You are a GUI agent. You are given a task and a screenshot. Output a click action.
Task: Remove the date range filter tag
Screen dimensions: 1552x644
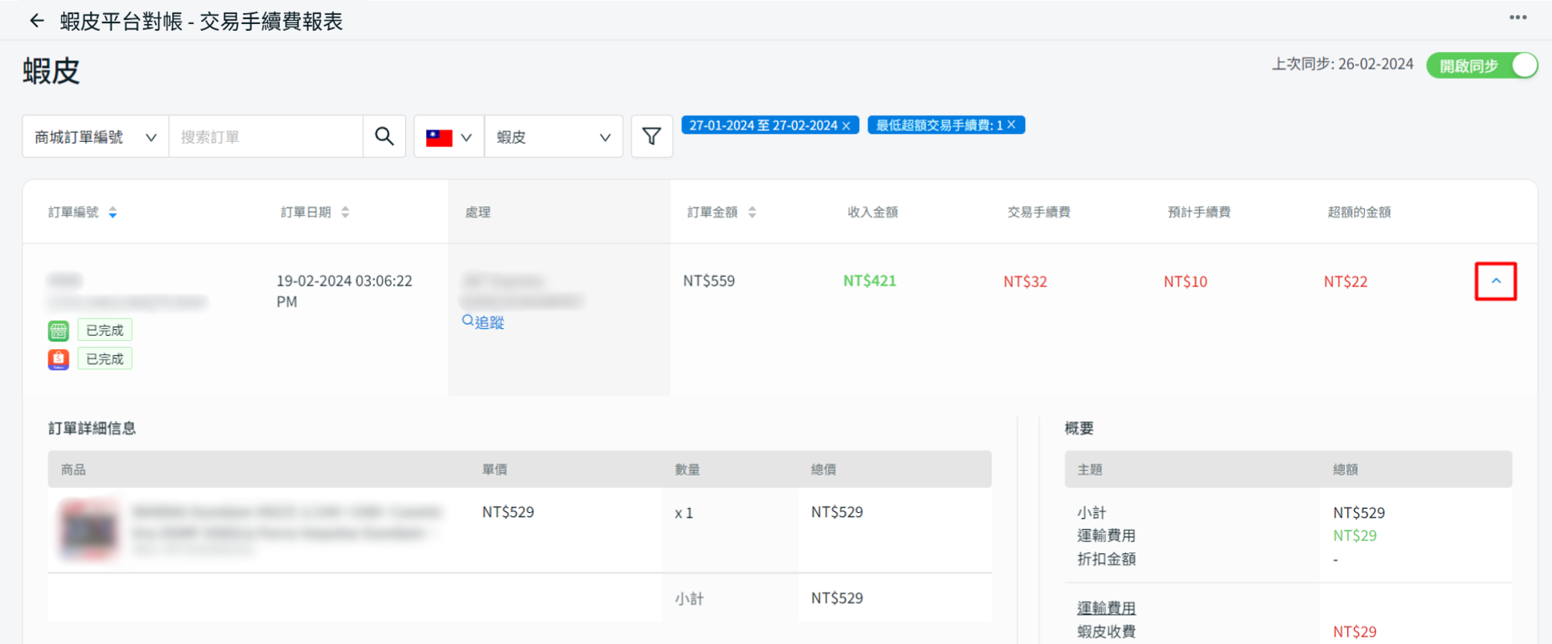(x=847, y=126)
